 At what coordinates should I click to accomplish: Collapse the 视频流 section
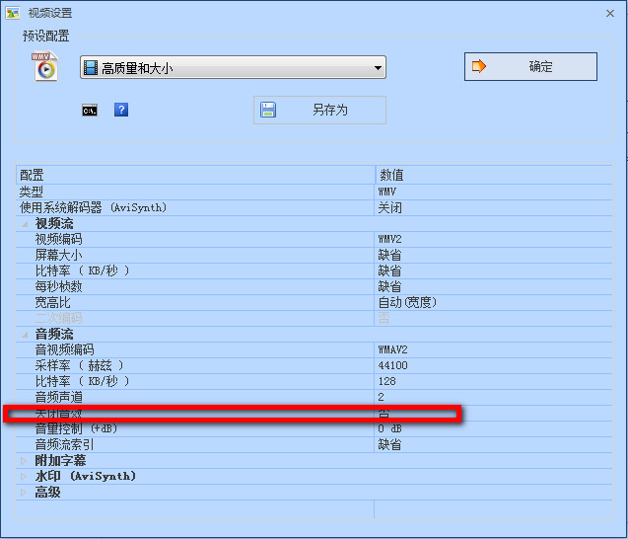point(25,223)
